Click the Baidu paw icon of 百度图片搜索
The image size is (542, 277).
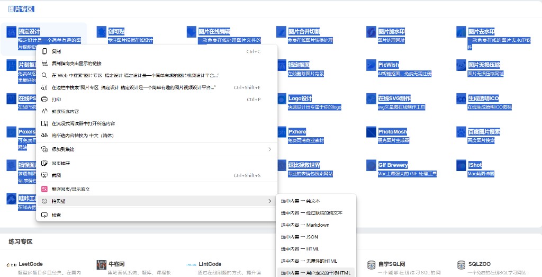tap(461, 132)
